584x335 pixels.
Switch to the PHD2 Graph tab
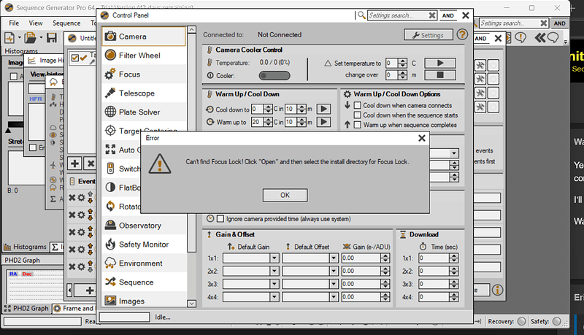(26, 308)
